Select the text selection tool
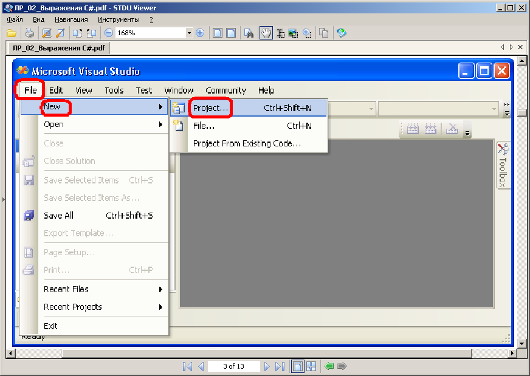Viewport: 530px width, 376px height. tap(281, 33)
